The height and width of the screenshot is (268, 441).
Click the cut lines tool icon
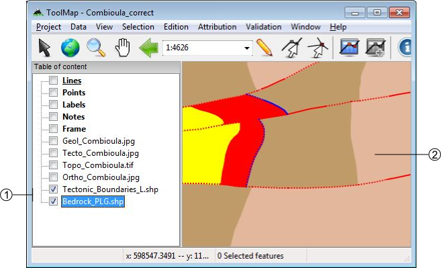[317, 48]
